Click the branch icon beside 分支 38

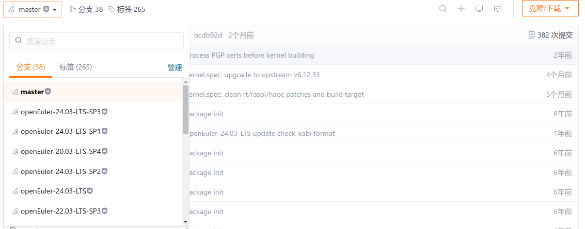73,9
